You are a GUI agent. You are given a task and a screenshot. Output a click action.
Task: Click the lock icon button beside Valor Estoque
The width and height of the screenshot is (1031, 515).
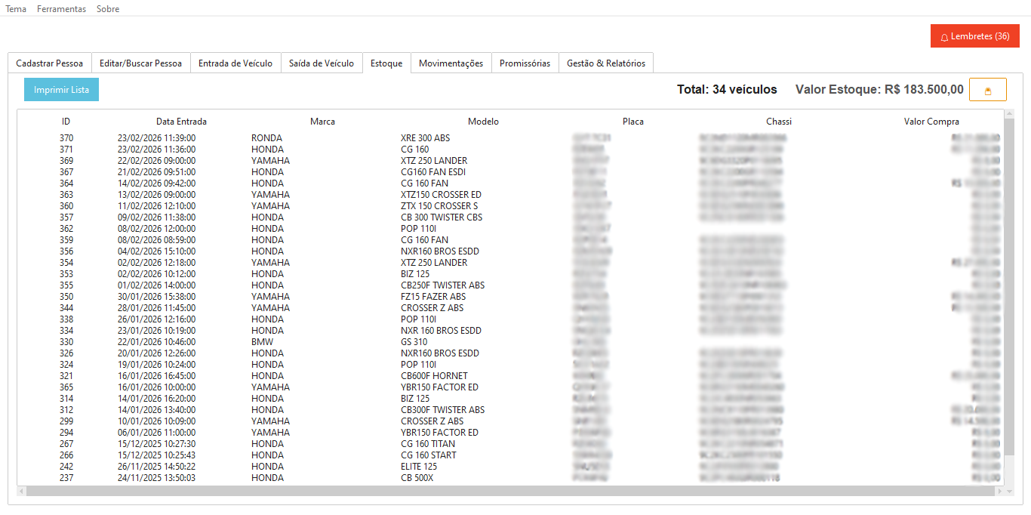(x=987, y=90)
